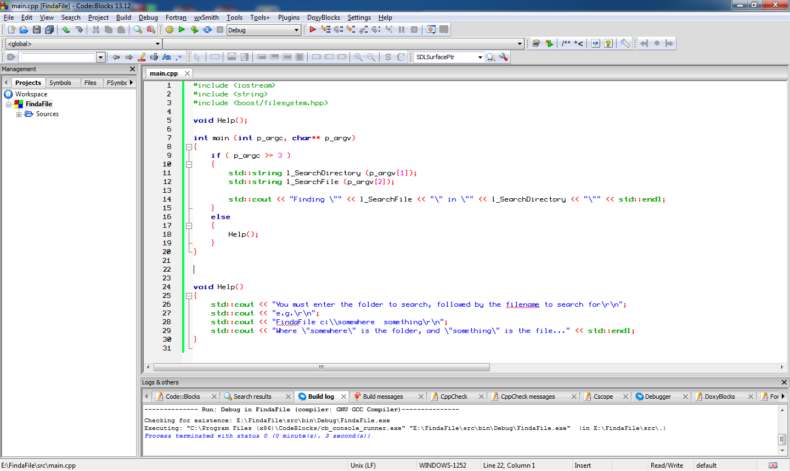Expand the Sources folder in the project tree
790x471 pixels.
[x=19, y=114]
